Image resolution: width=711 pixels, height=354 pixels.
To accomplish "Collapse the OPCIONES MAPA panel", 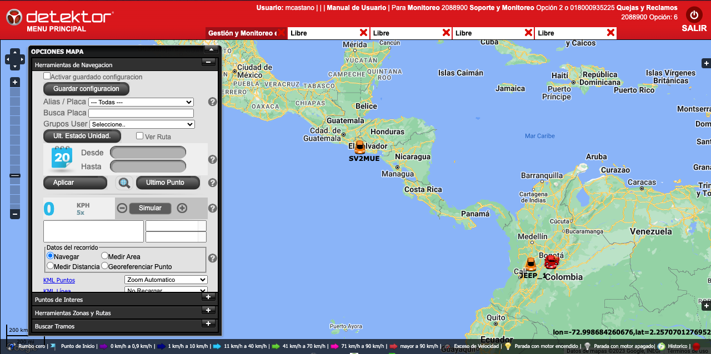I will (x=210, y=49).
